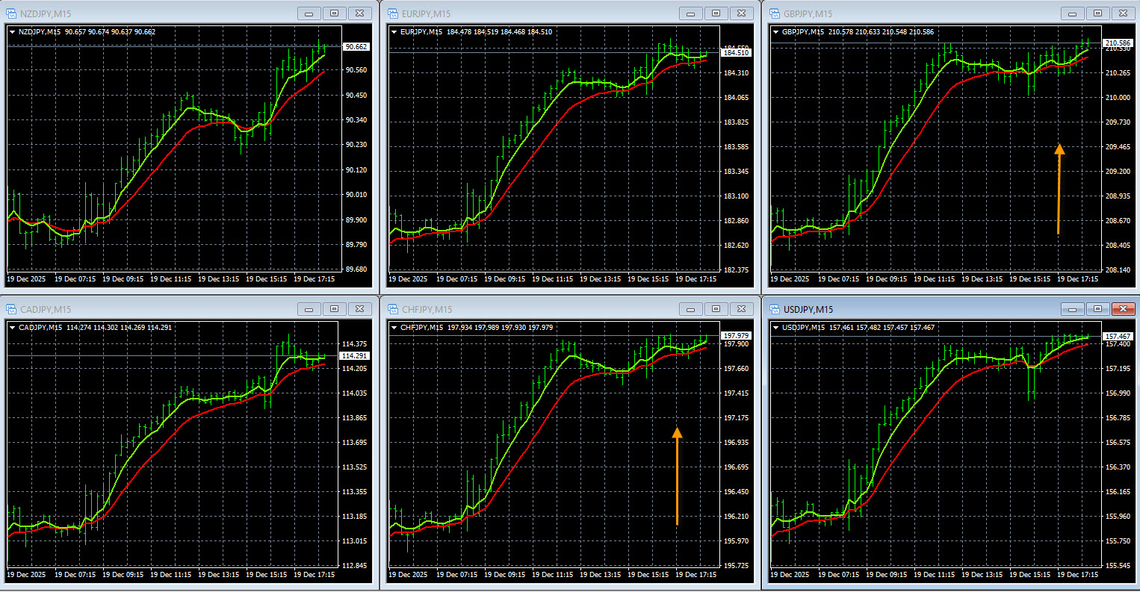Click the 90.662 current price label on NZDJPY
1140x592 pixels.
click(356, 46)
